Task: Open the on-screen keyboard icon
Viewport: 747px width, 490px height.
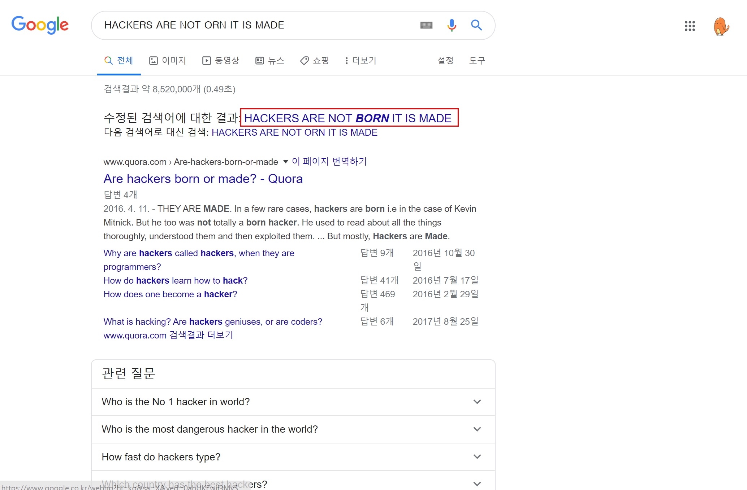Action: click(x=426, y=25)
